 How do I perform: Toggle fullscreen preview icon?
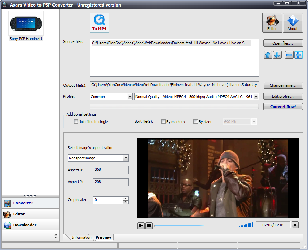point(295,225)
